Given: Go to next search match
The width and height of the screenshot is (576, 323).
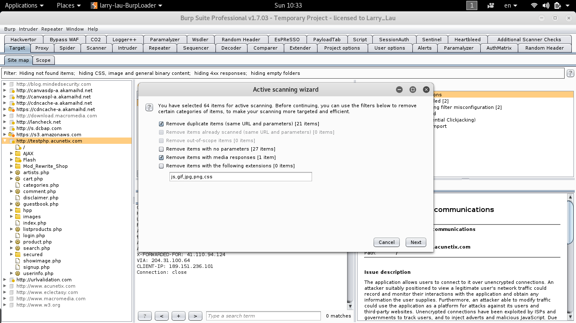Looking at the screenshot, I should (195, 316).
